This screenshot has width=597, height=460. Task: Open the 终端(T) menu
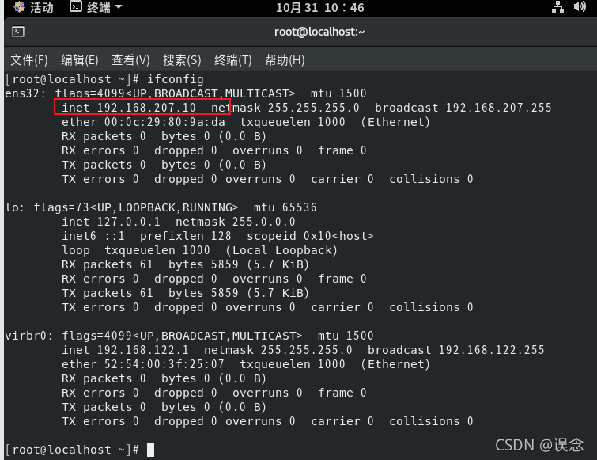(233, 60)
